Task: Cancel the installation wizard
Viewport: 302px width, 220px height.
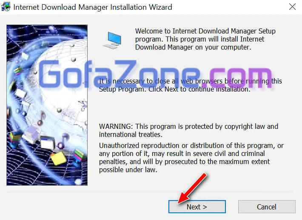Action: tap(267, 207)
